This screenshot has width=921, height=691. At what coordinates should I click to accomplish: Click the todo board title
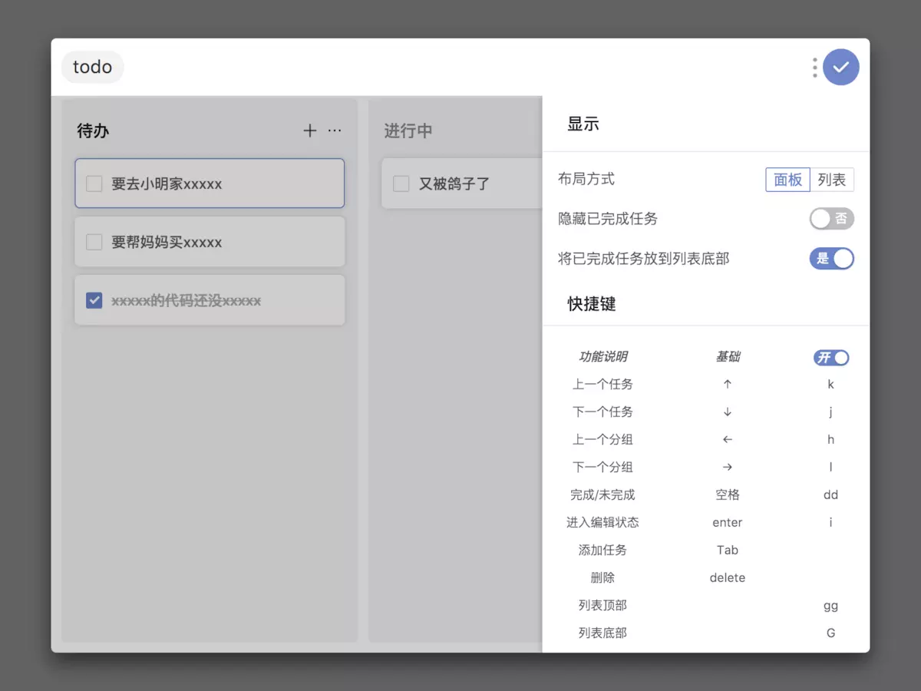(x=92, y=67)
